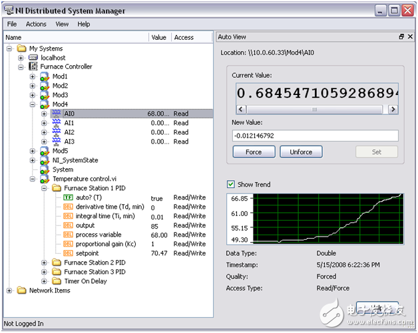Collapse the Mod4 tree node
Image resolution: width=418 pixels, height=333 pixels.
point(33,104)
